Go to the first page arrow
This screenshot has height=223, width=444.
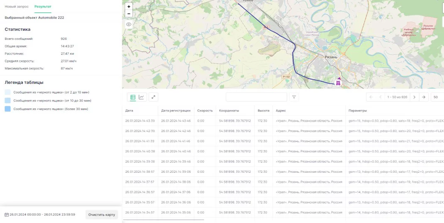371,97
